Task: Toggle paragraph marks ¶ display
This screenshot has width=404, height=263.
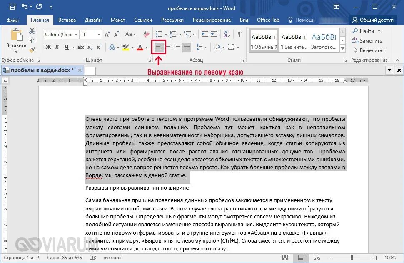Action: point(239,34)
